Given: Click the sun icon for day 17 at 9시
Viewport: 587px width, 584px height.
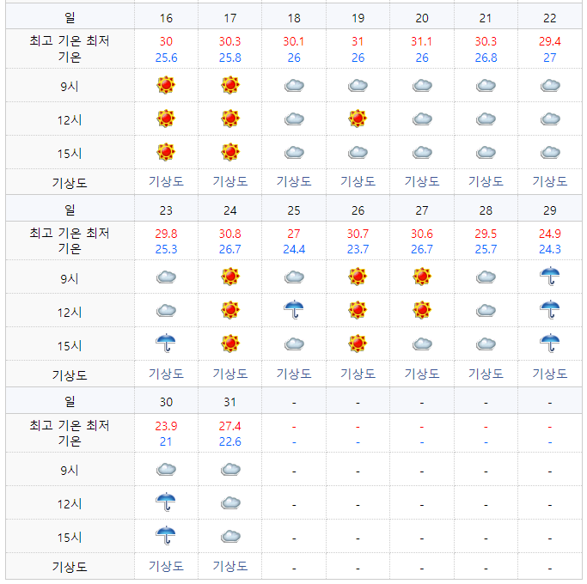Looking at the screenshot, I should coord(229,85).
